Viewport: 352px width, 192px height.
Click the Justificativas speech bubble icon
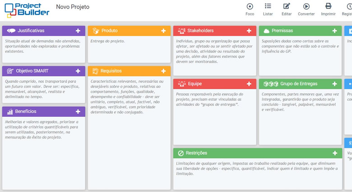click(11, 31)
